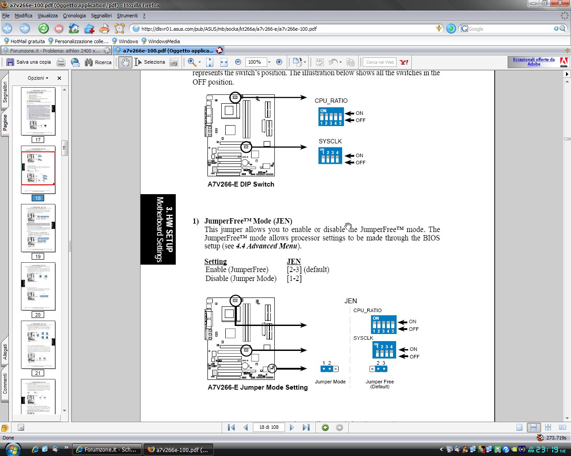Viewport: 571px width, 456px height.
Task: Open the Personalizzazione colle... bookmark
Action: (x=78, y=41)
